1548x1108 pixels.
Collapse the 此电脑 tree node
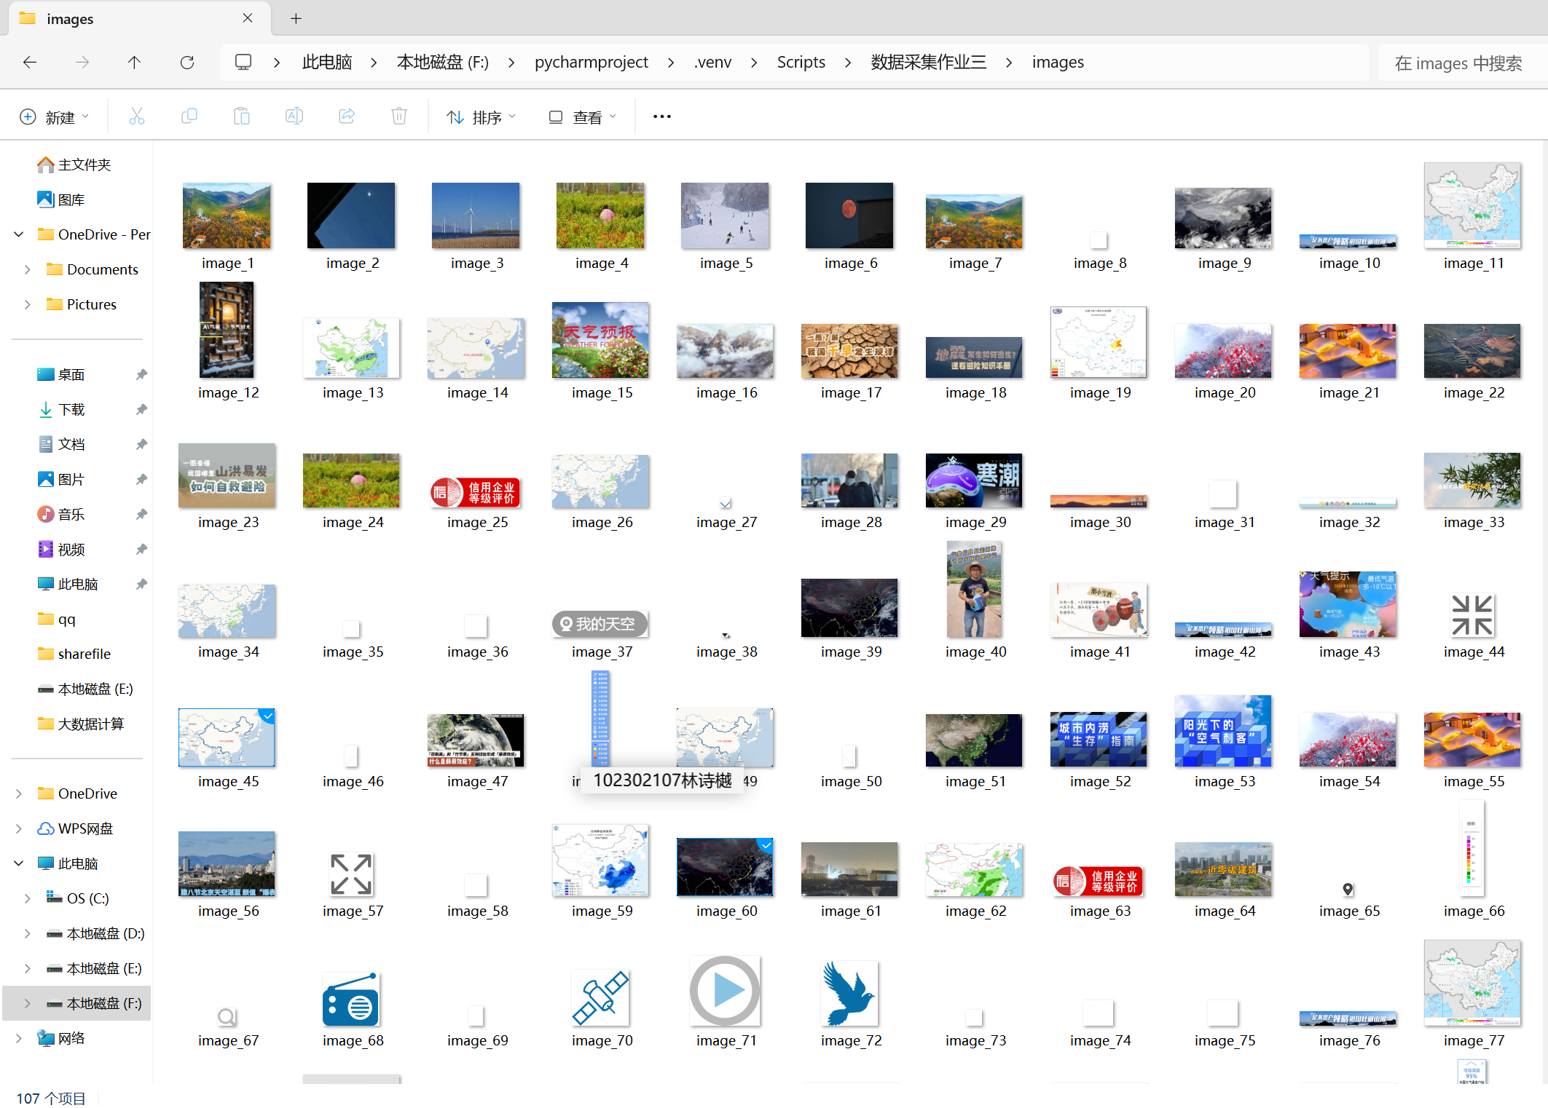point(19,863)
